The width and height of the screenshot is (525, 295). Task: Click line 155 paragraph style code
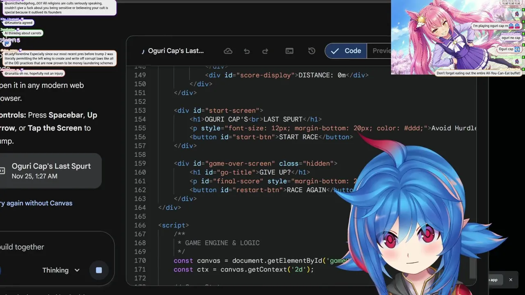point(333,128)
